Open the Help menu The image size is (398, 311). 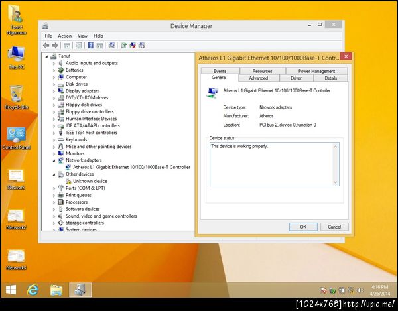point(98,36)
